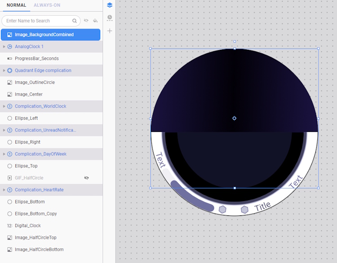This screenshot has height=263, width=337.
Task: Toggle hidden layers filter beside search box
Action: point(86,21)
